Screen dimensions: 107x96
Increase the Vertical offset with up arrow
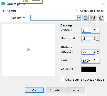coord(95,30)
